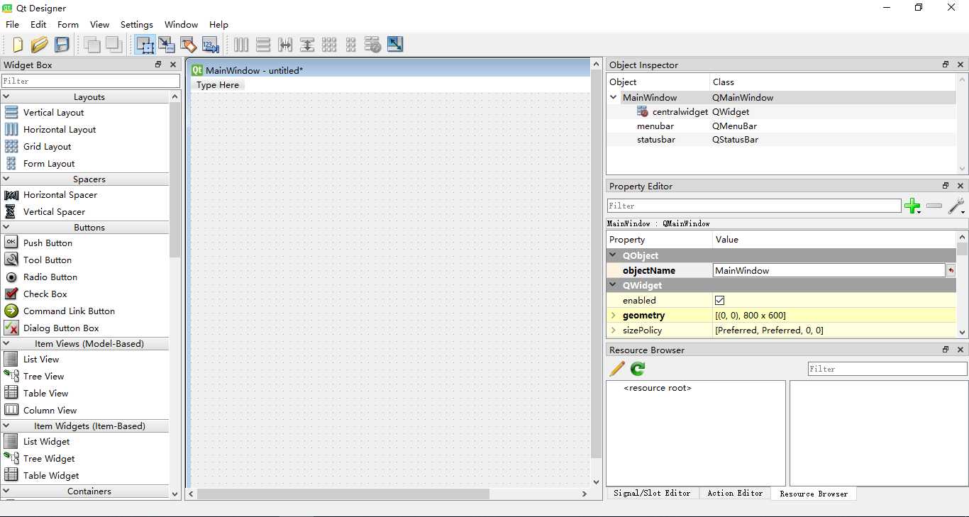Float the Object Inspector panel

[946, 65]
